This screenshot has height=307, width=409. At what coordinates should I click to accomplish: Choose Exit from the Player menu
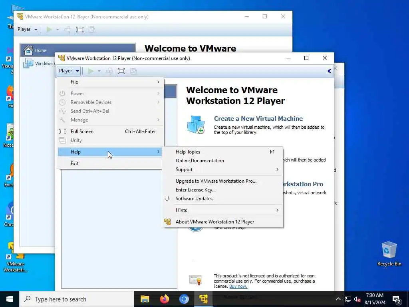[x=110, y=163]
